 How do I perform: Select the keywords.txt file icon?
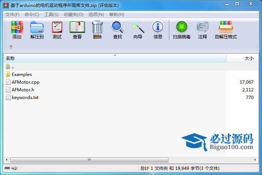[x=8, y=97]
